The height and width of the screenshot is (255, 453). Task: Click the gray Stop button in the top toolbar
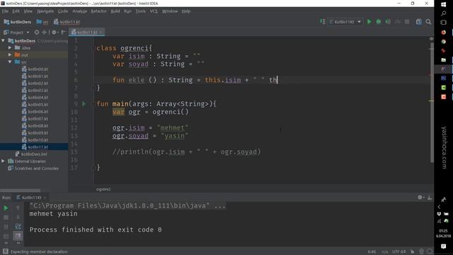pyautogui.click(x=407, y=22)
